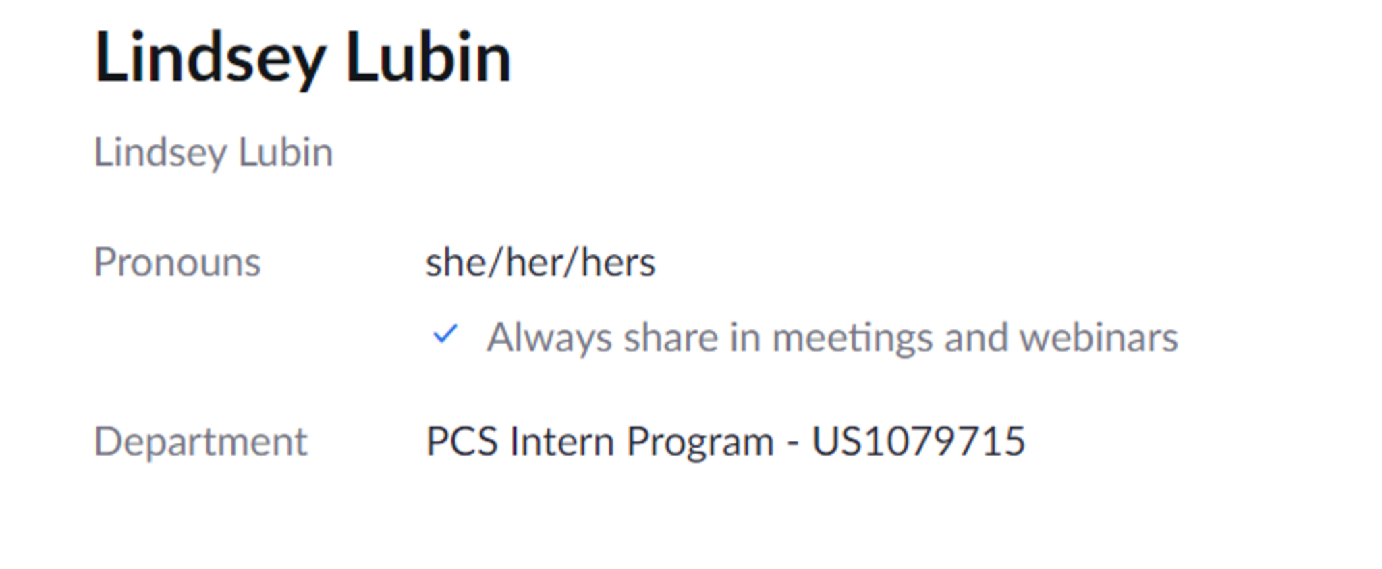The image size is (1382, 569).
Task: Select the PCS Intern Program department value
Action: point(725,442)
